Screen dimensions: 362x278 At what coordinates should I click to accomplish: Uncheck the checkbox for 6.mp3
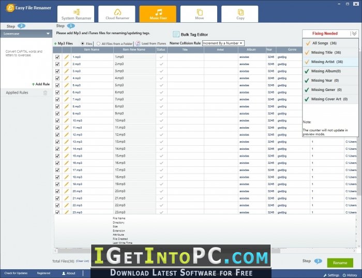(x=57, y=92)
